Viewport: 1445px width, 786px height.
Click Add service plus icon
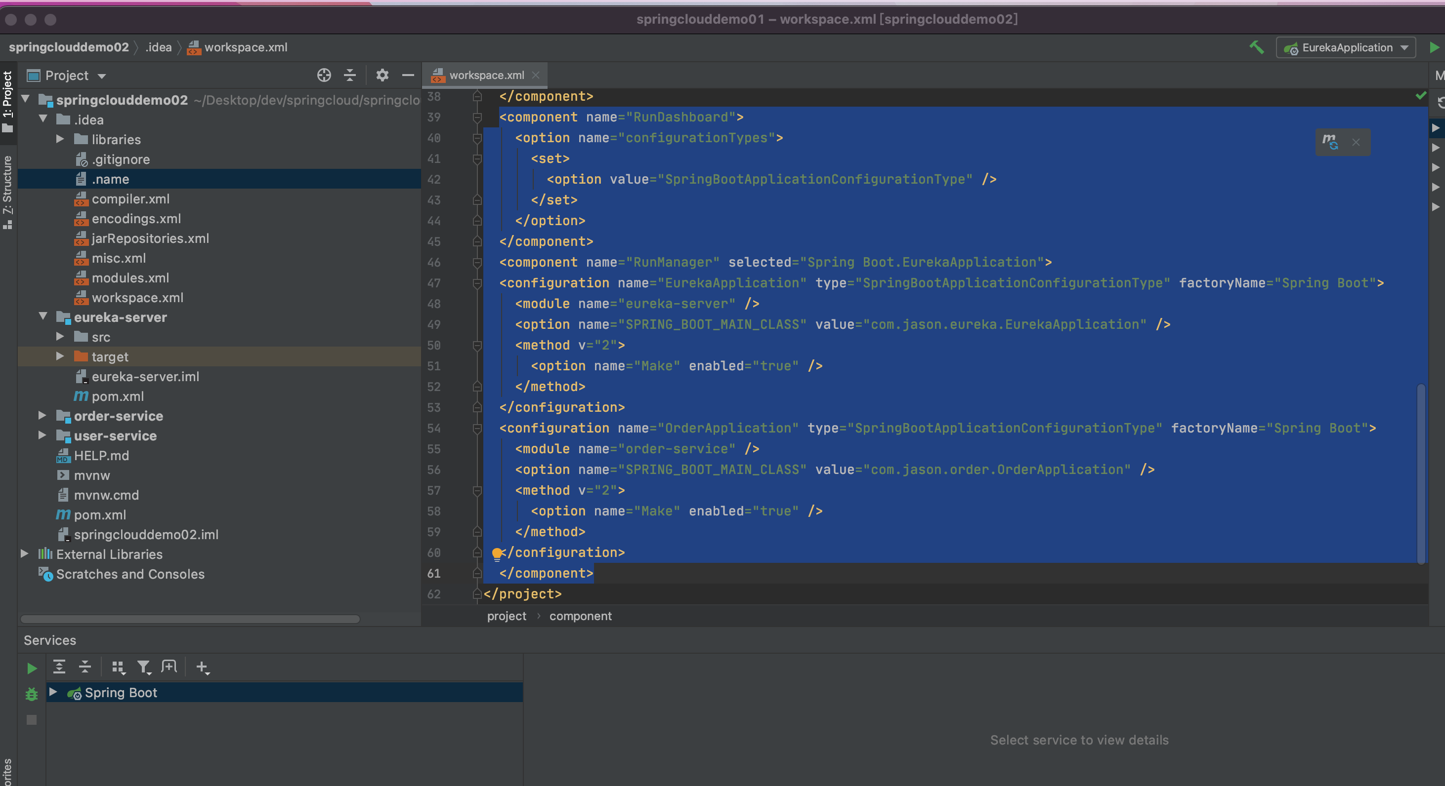click(x=202, y=667)
